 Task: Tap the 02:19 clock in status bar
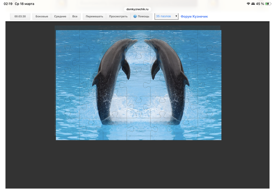pyautogui.click(x=8, y=3)
